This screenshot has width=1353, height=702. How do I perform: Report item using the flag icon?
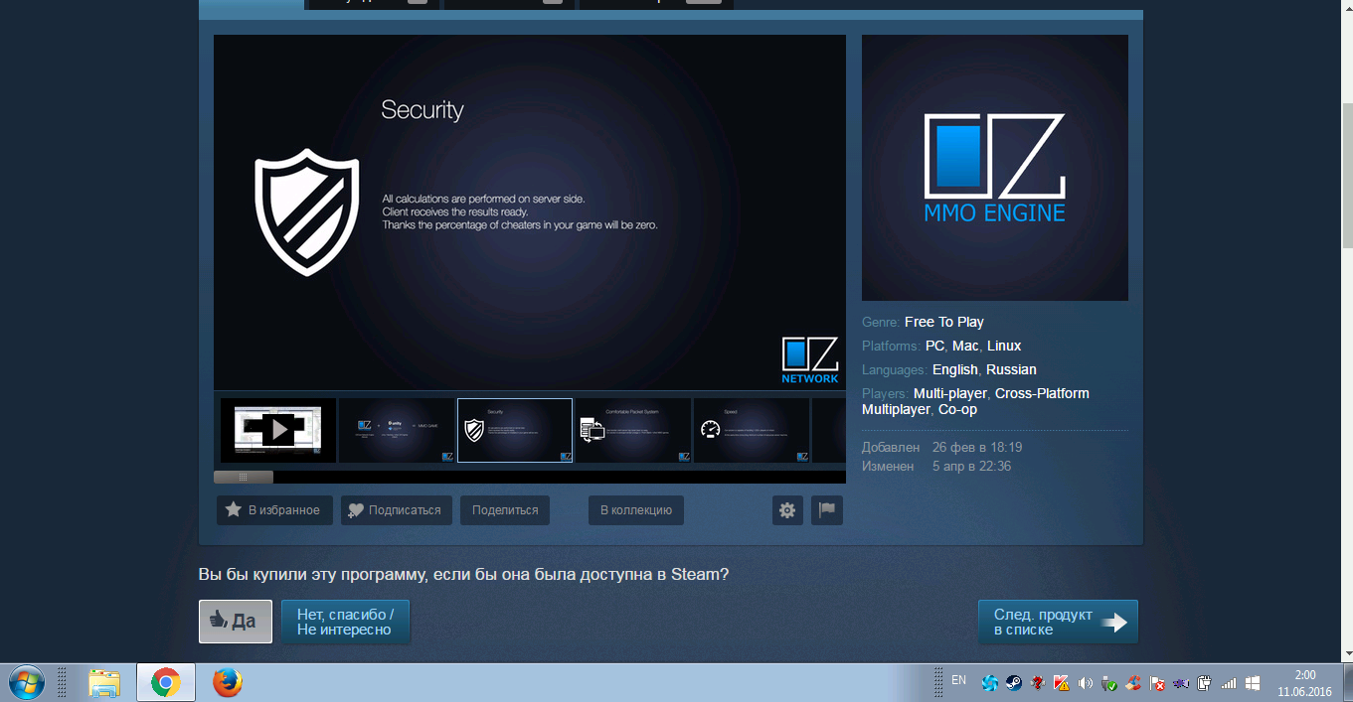pos(827,510)
